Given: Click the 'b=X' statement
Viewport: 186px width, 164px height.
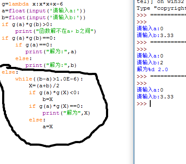Looking at the screenshot, I should [x=48, y=99].
